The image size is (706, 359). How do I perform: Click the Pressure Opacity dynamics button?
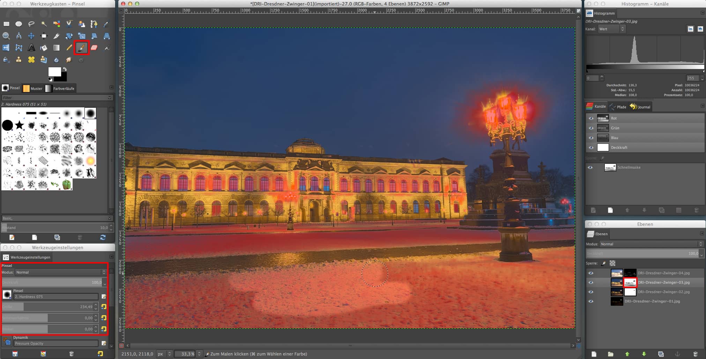click(56, 343)
